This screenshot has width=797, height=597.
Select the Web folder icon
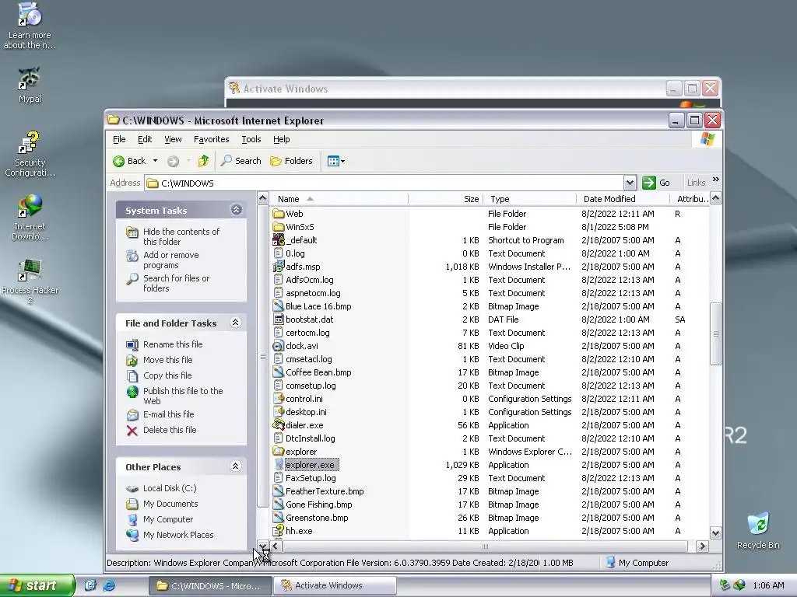pyautogui.click(x=278, y=214)
